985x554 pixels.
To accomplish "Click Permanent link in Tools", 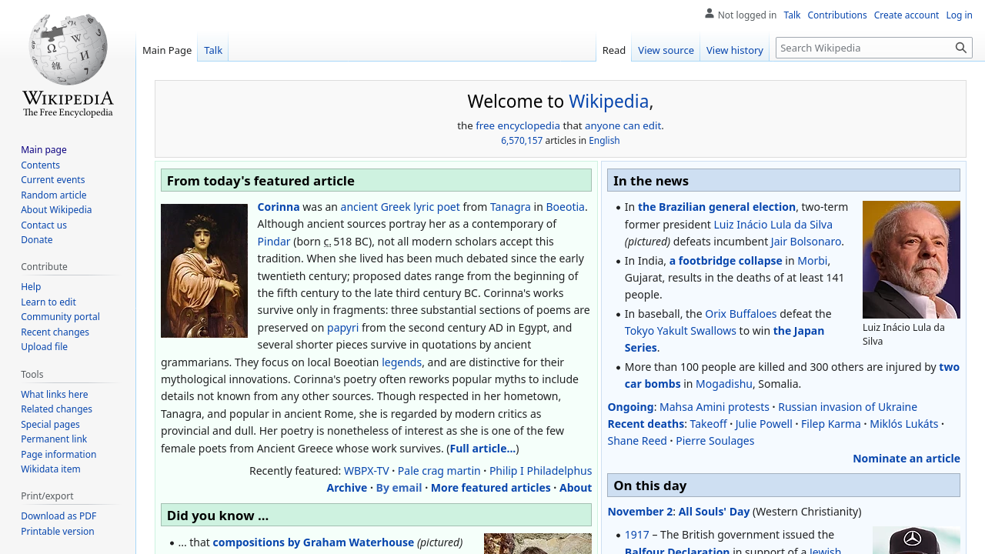I will [54, 439].
